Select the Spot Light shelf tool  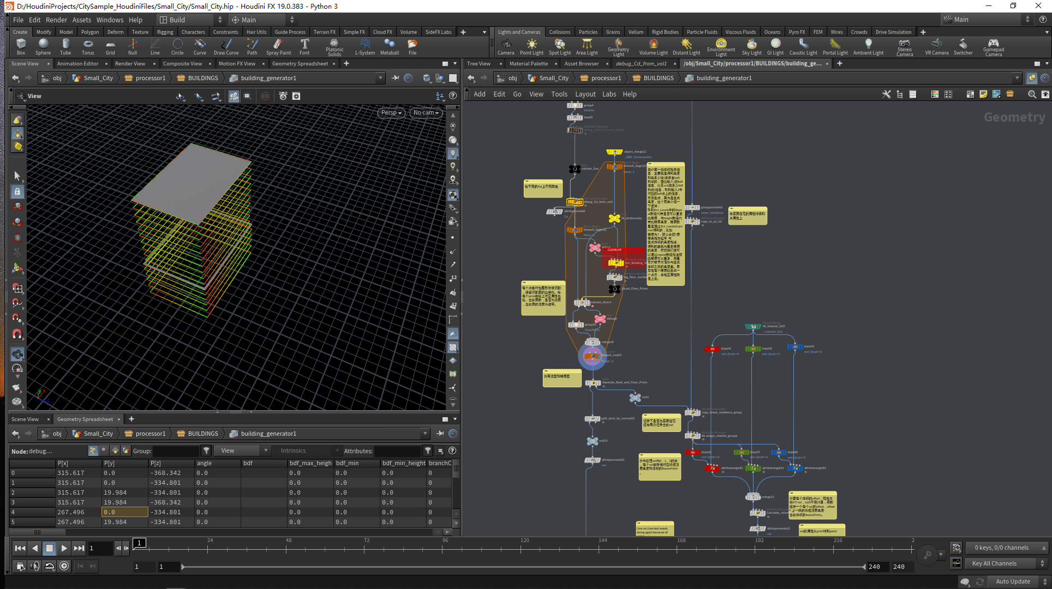(559, 46)
